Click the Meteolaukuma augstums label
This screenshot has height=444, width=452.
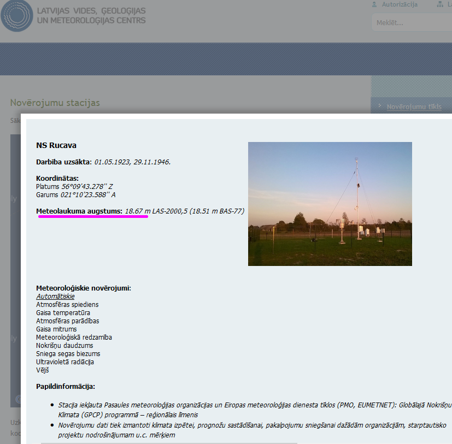point(79,211)
